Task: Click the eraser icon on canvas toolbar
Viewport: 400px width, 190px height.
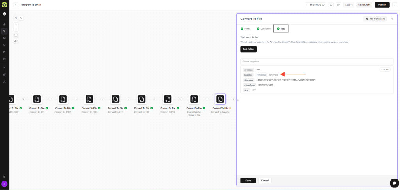Action: click(16, 41)
